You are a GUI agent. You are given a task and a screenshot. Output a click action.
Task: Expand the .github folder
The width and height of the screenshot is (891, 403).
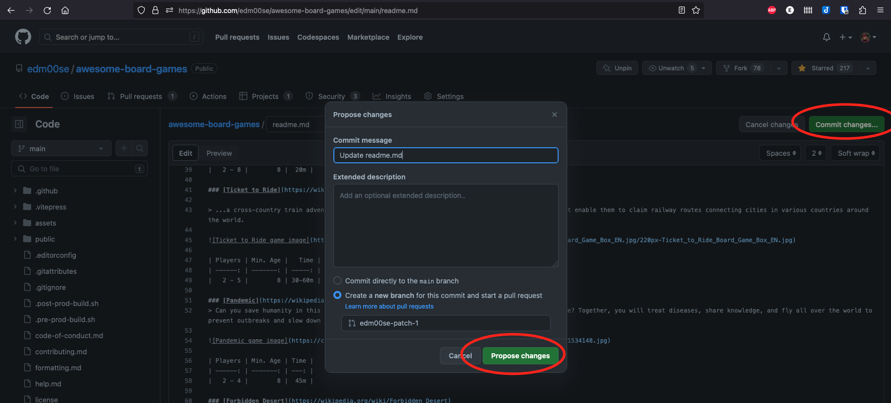pos(46,191)
